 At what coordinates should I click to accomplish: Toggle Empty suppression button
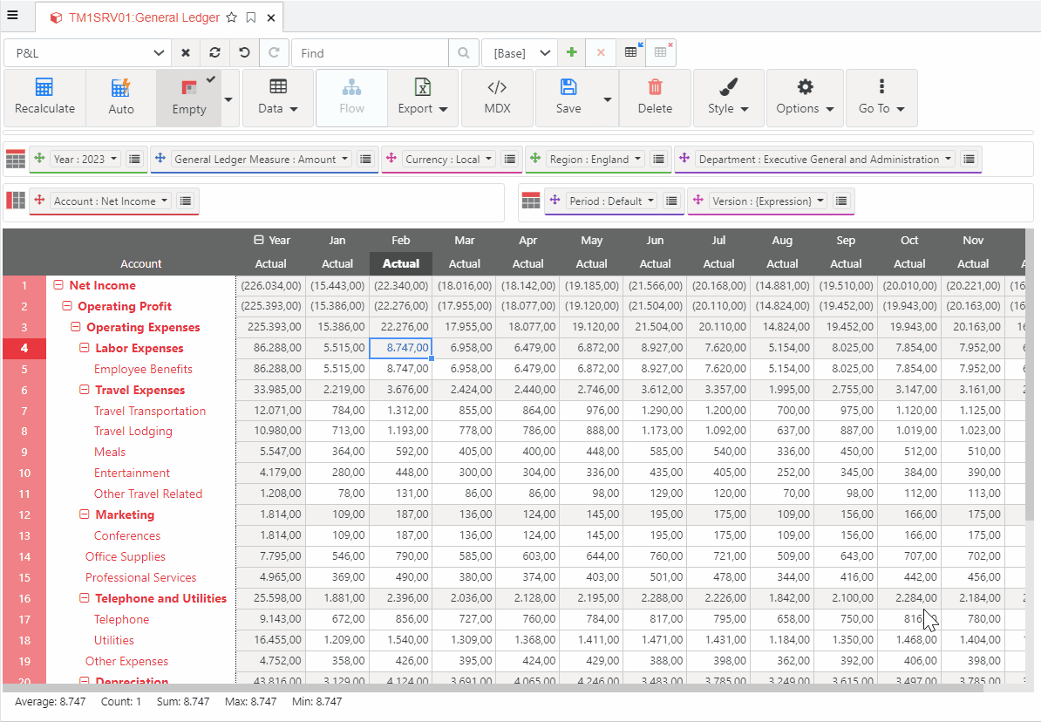188,98
